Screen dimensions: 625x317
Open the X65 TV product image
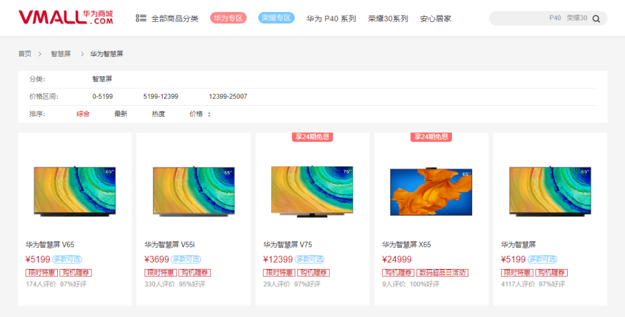(x=431, y=191)
